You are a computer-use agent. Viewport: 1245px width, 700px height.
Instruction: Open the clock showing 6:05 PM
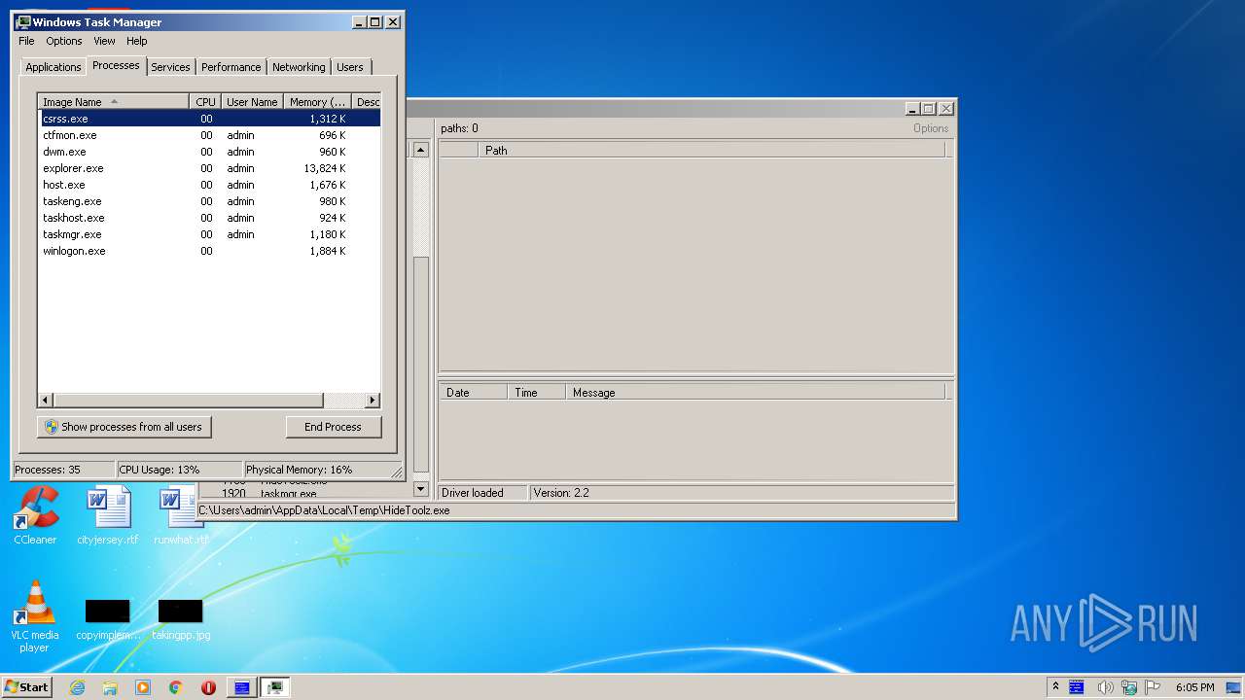[x=1194, y=687]
